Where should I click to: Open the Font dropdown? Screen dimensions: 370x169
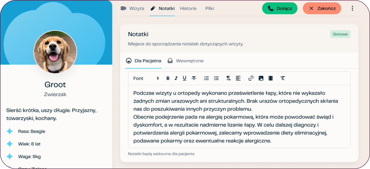(146, 78)
